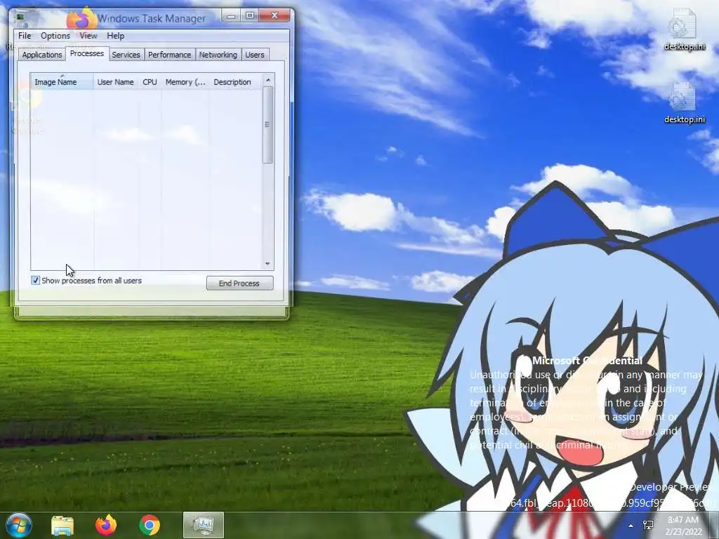Toggle Show processes from all users checkbox
The image size is (719, 539).
[35, 280]
